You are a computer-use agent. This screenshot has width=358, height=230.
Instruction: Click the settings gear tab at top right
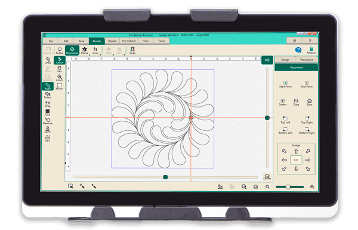pyautogui.click(x=295, y=41)
